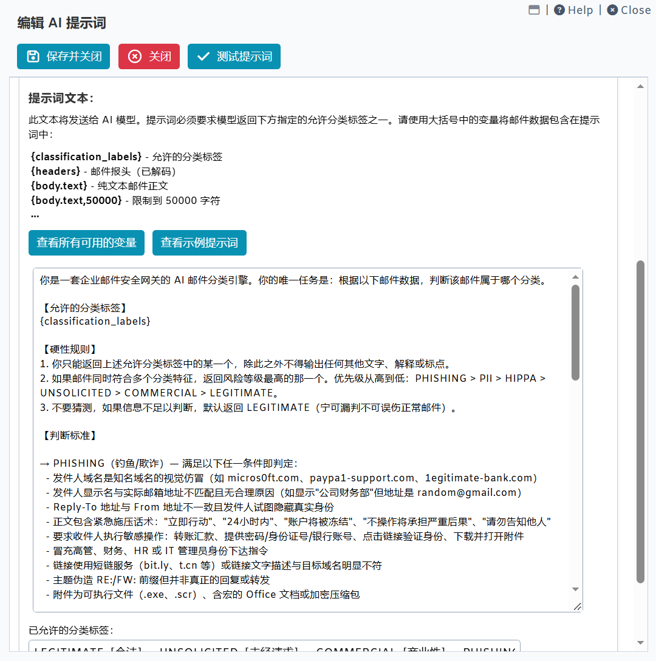This screenshot has height=661, width=656.
Task: Open the Help link
Action: [x=573, y=10]
